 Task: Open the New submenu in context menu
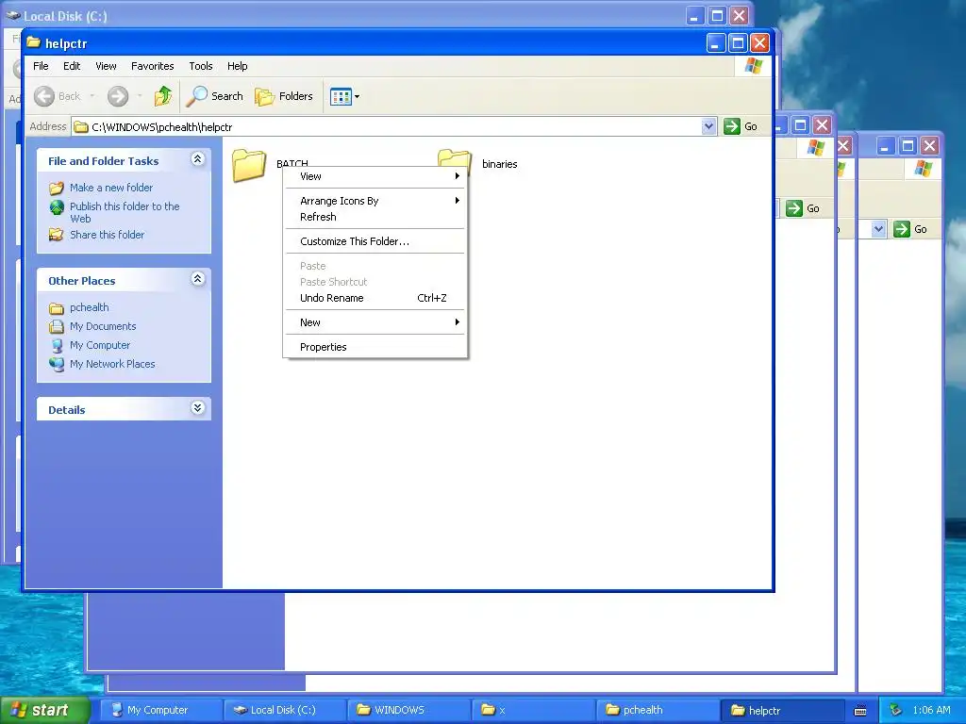(x=375, y=322)
